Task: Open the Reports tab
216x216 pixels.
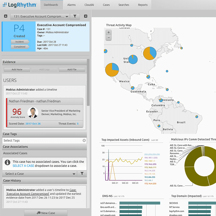Action: [x=143, y=5]
